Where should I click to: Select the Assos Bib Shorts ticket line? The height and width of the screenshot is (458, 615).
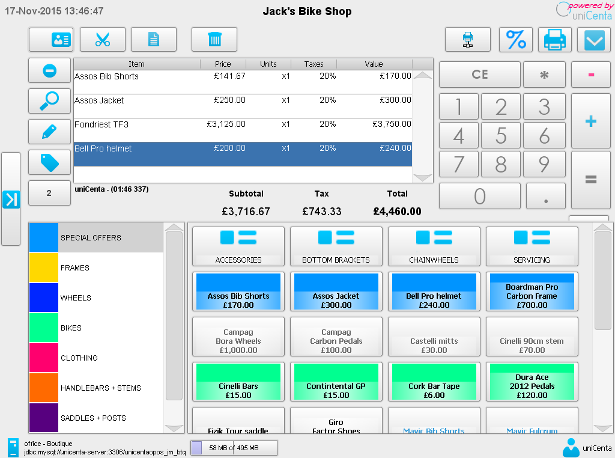click(x=243, y=82)
